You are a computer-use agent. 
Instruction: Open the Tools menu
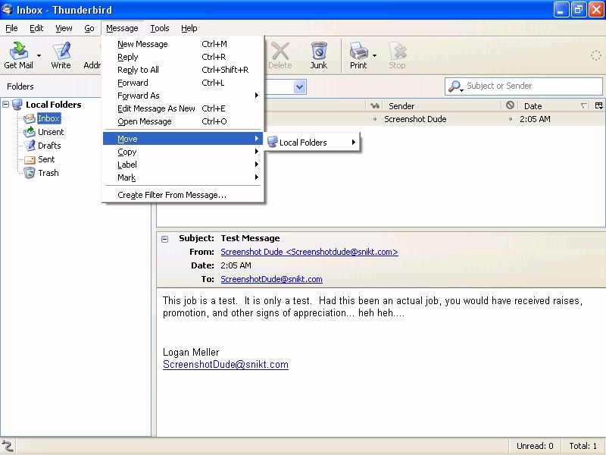(160, 28)
